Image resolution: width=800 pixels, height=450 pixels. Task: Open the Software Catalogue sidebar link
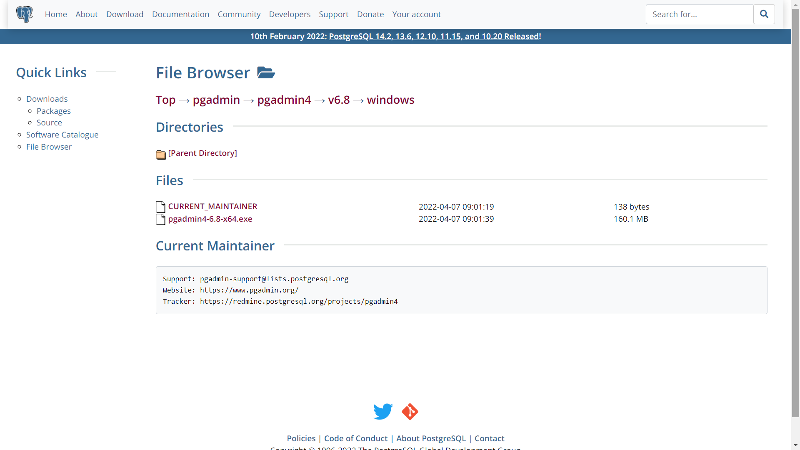[62, 135]
